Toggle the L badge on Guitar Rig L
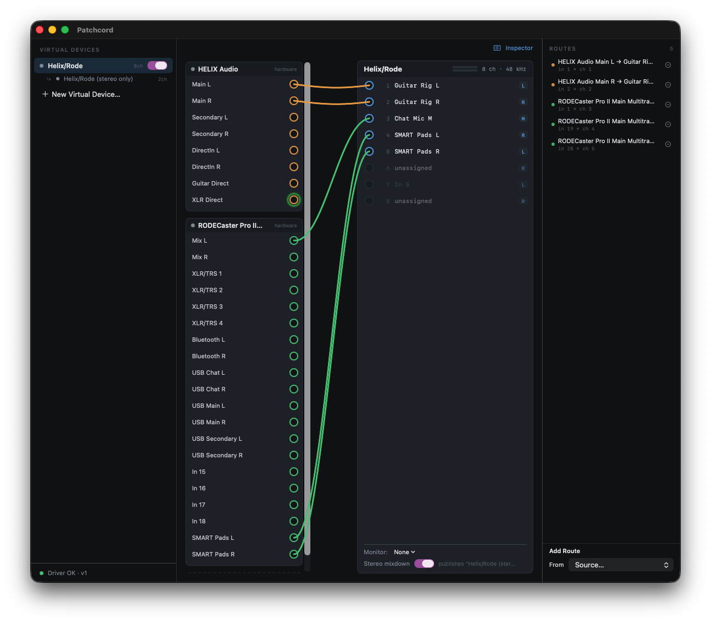711x623 pixels. coord(523,86)
